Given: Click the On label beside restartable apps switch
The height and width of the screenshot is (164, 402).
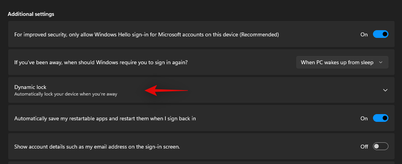Looking at the screenshot, I should point(364,118).
